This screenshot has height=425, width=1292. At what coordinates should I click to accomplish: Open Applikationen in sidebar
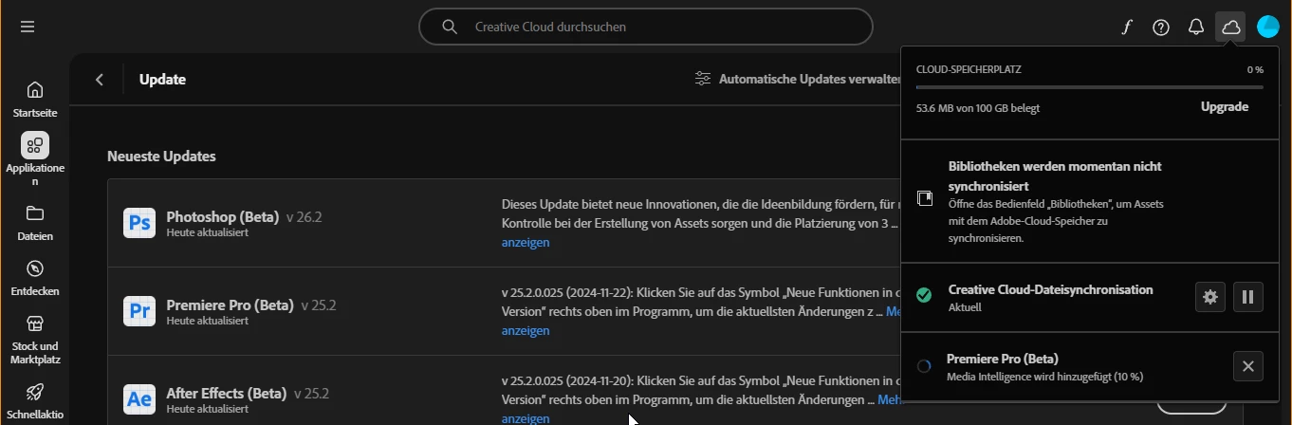click(35, 159)
